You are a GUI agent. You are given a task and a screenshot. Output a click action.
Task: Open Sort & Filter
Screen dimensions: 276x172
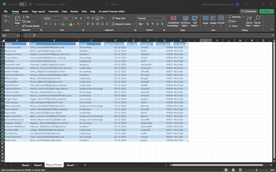click(x=249, y=21)
